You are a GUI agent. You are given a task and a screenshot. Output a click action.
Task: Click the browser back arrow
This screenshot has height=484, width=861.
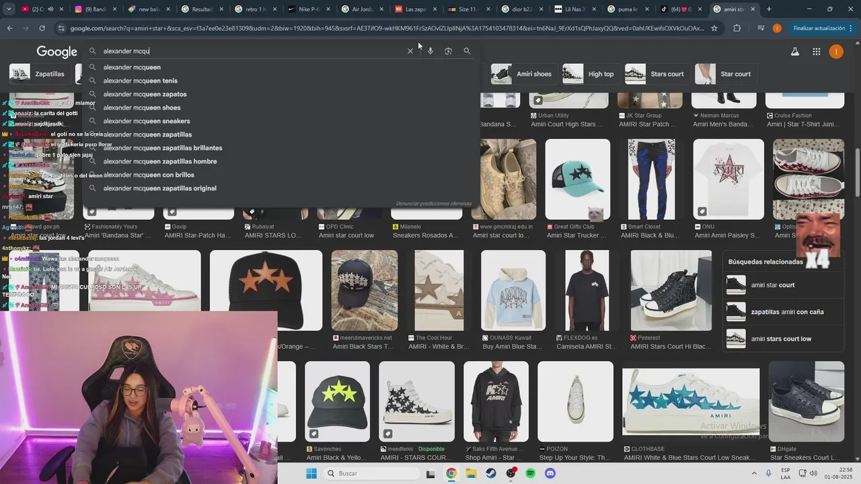[x=9, y=28]
